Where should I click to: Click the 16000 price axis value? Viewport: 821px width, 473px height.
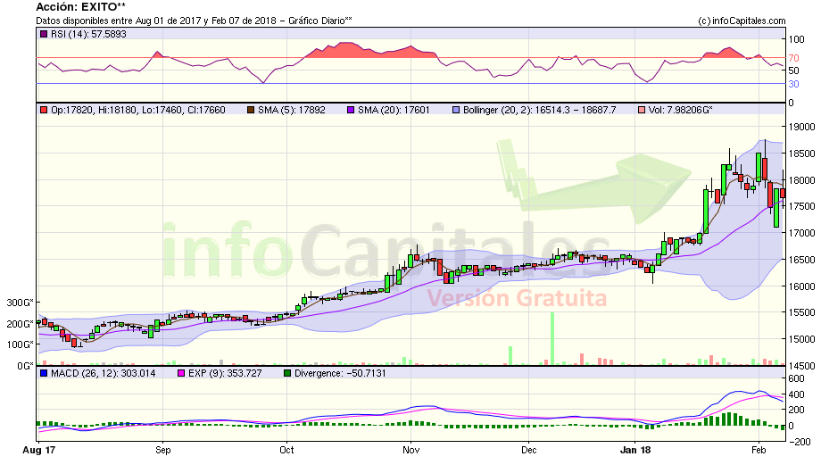click(x=801, y=286)
